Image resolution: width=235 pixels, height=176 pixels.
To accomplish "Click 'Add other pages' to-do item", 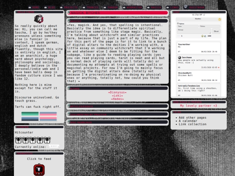I will tap(192, 118).
